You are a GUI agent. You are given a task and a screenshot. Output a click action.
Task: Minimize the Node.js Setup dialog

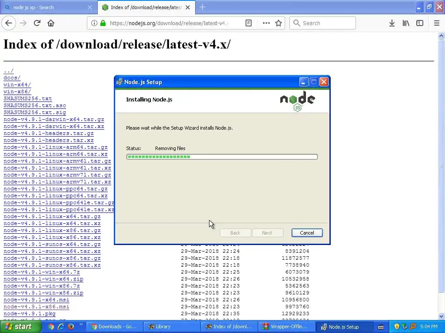pyautogui.click(x=304, y=82)
